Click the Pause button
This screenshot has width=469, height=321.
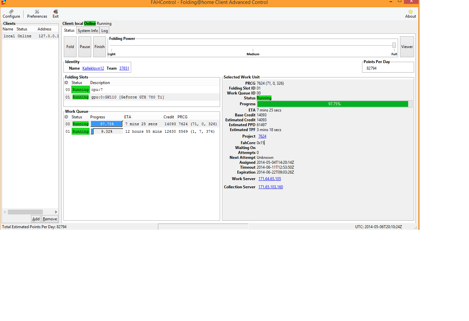[85, 47]
